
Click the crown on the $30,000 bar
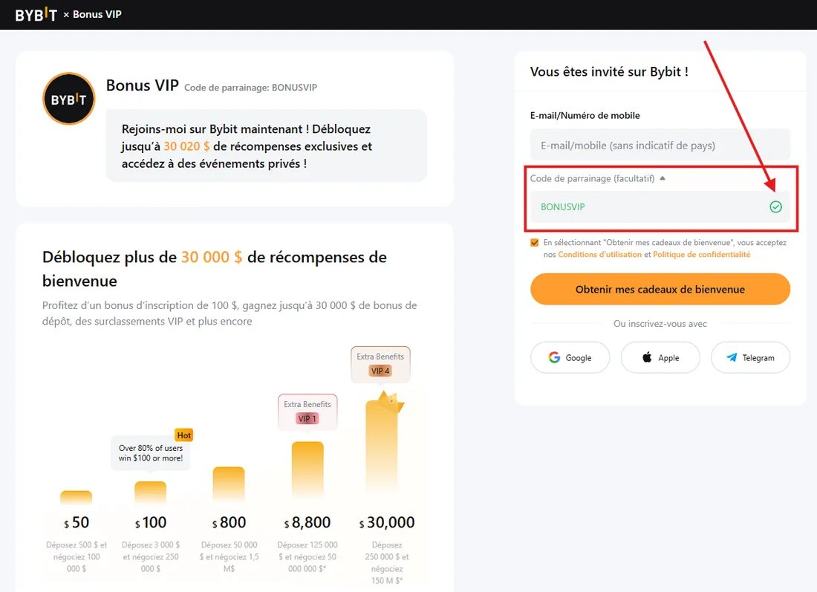(390, 401)
